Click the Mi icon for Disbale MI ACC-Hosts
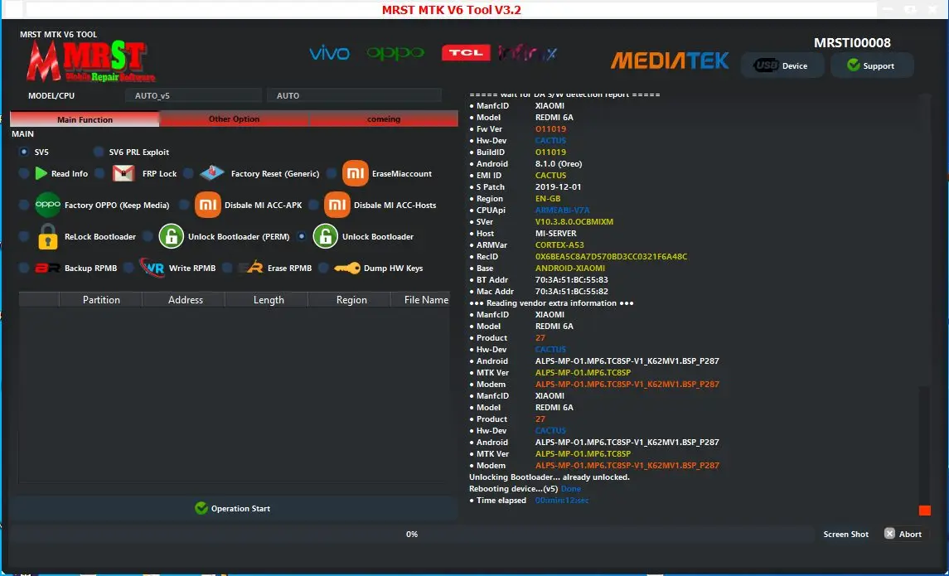 (337, 205)
